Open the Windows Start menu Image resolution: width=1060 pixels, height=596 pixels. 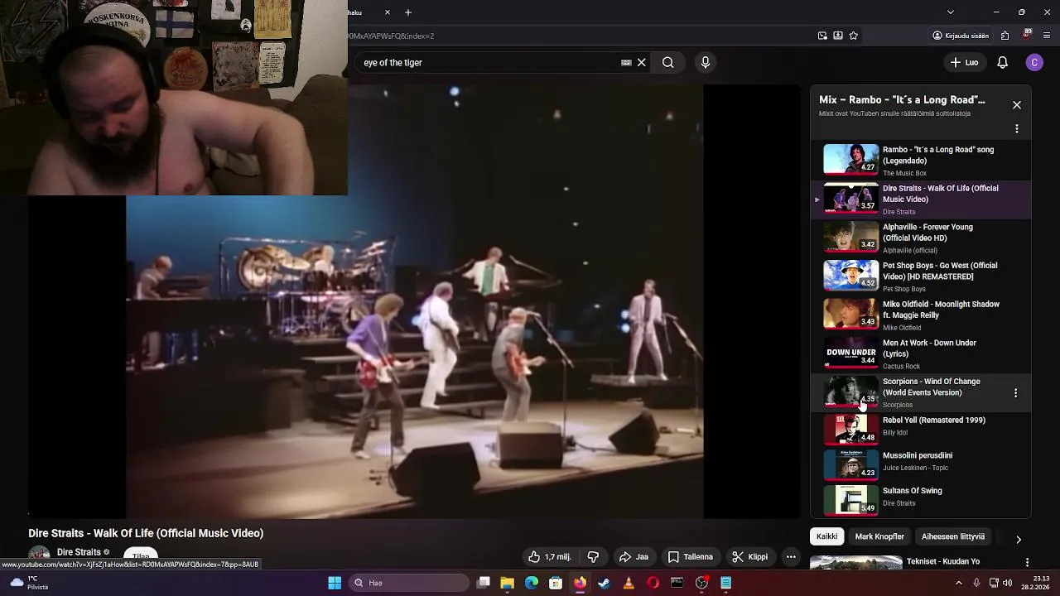335,583
